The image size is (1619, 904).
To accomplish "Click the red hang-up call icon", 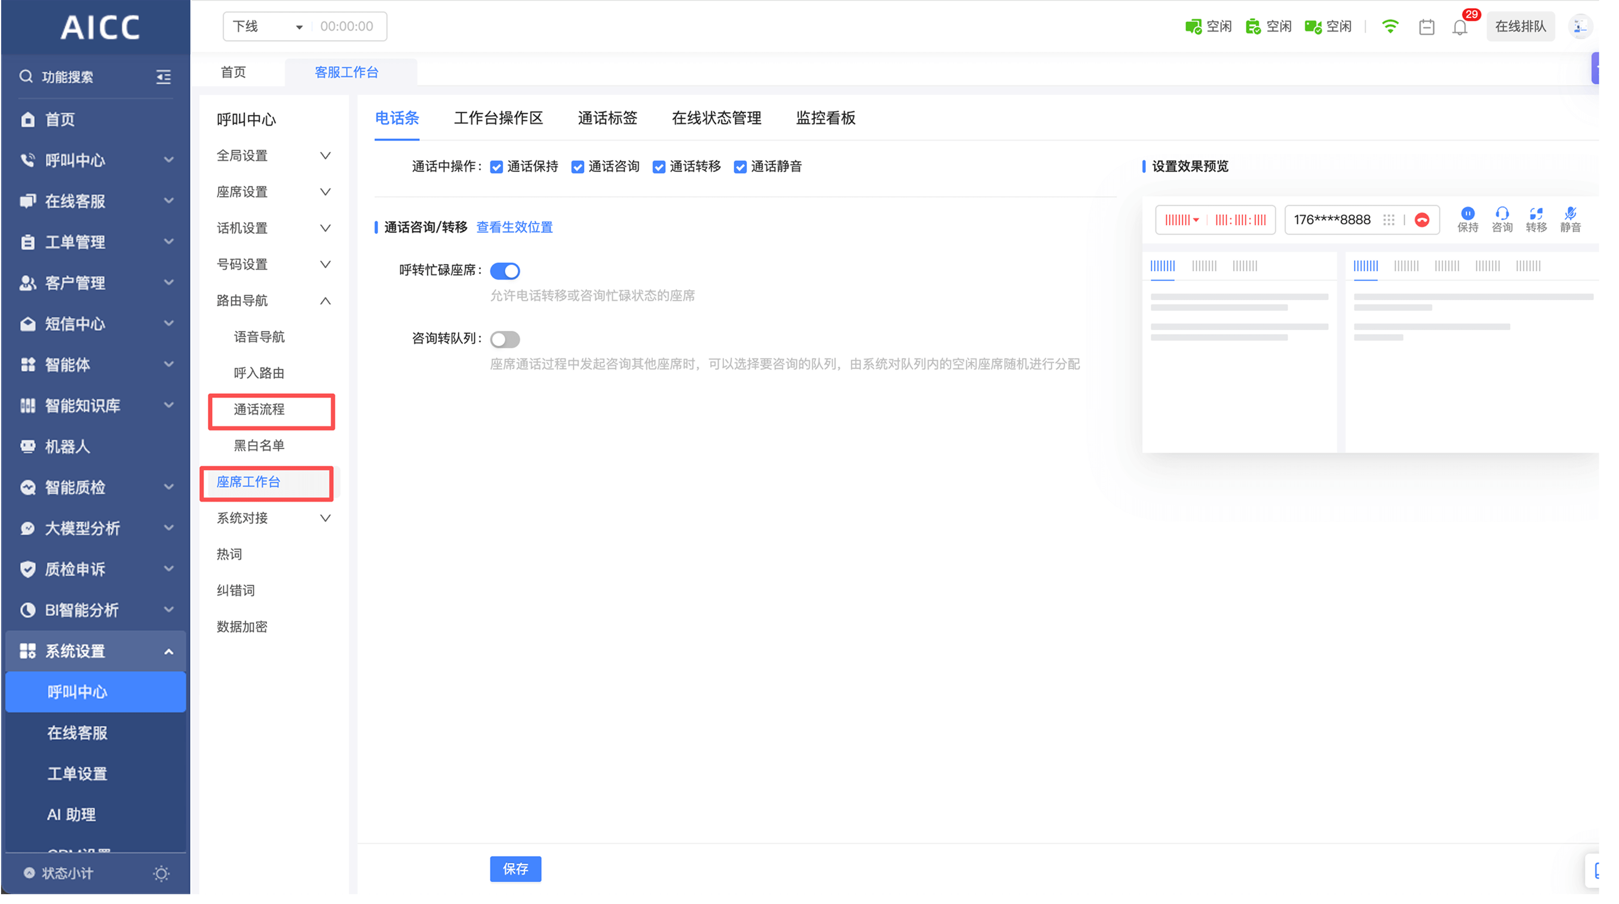I will [1422, 220].
